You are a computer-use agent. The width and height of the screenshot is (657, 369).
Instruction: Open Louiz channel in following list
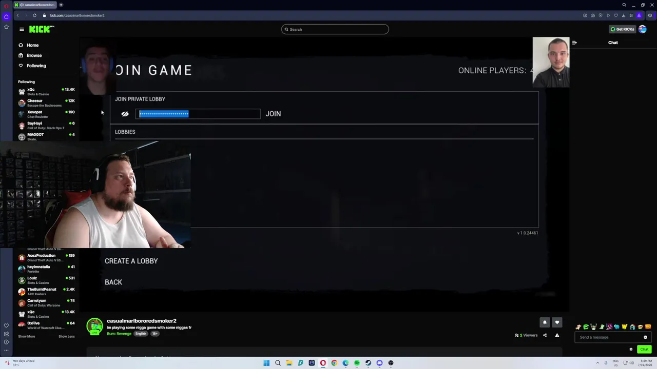click(x=46, y=280)
